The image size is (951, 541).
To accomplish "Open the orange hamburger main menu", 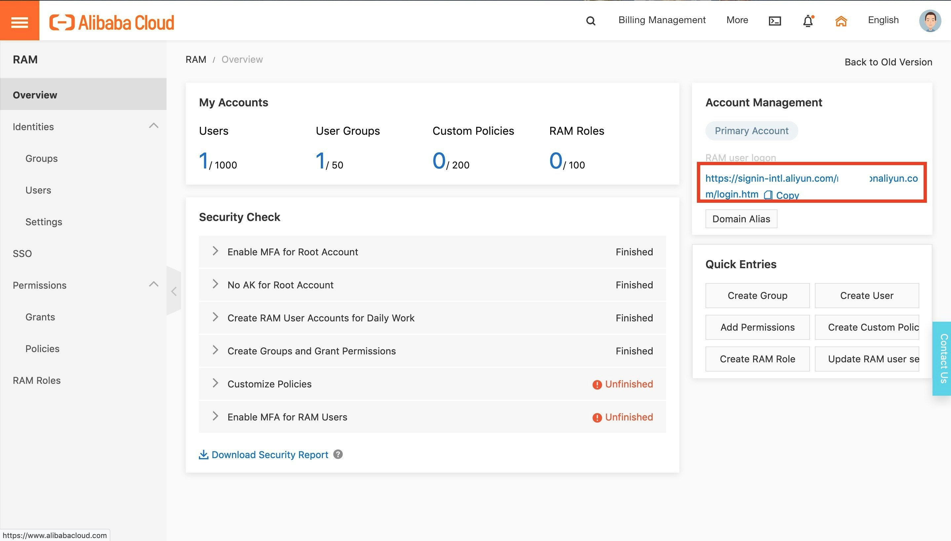I will pos(19,20).
